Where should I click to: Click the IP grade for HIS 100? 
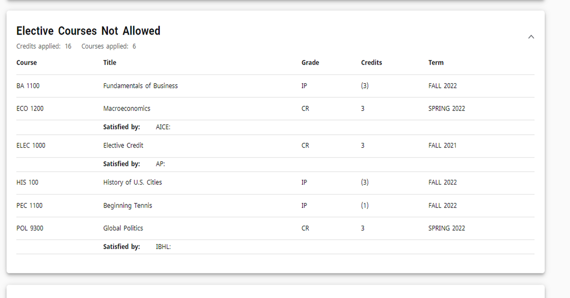[304, 183]
